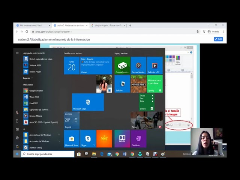
Task: Launch AutoCAD 2017 Español
Action: 41,122
